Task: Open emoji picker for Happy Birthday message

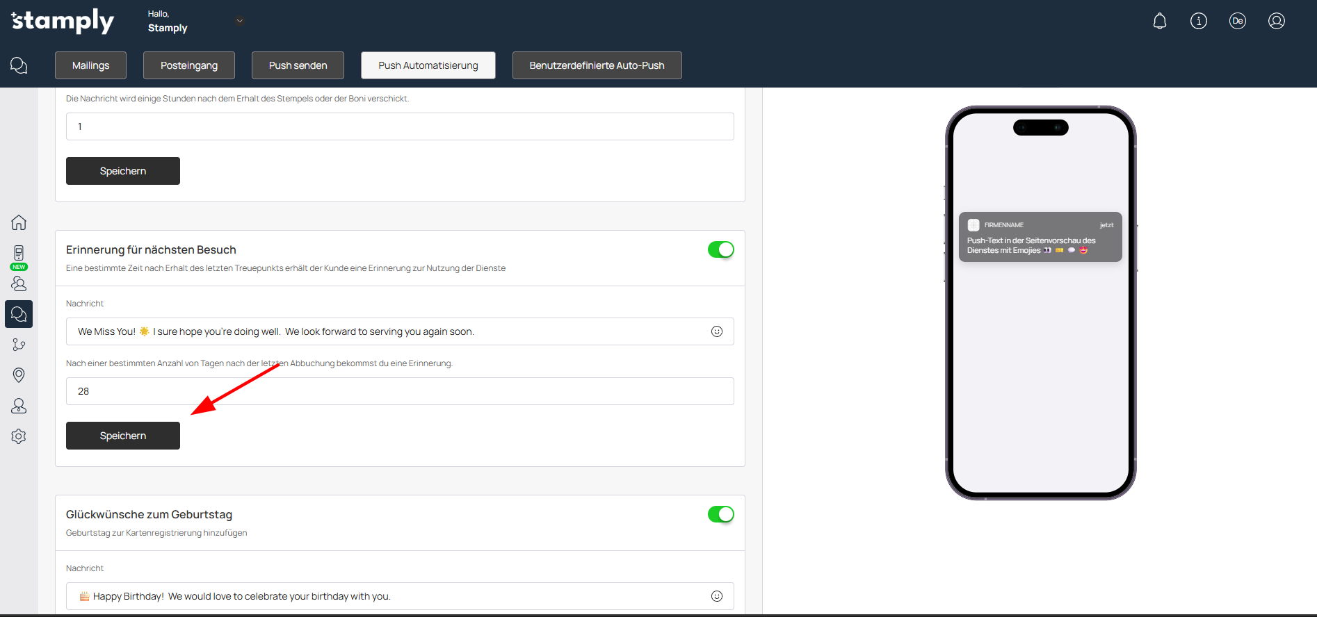Action: coord(716,596)
